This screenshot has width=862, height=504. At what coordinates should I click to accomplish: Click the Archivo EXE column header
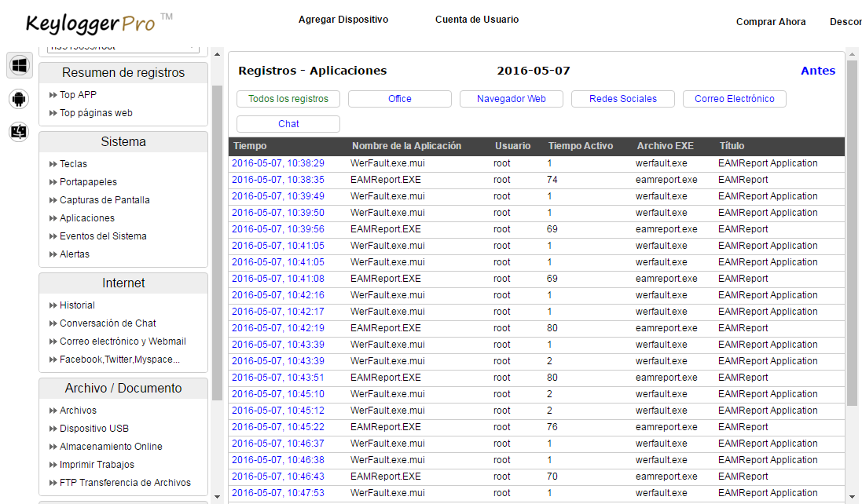666,146
